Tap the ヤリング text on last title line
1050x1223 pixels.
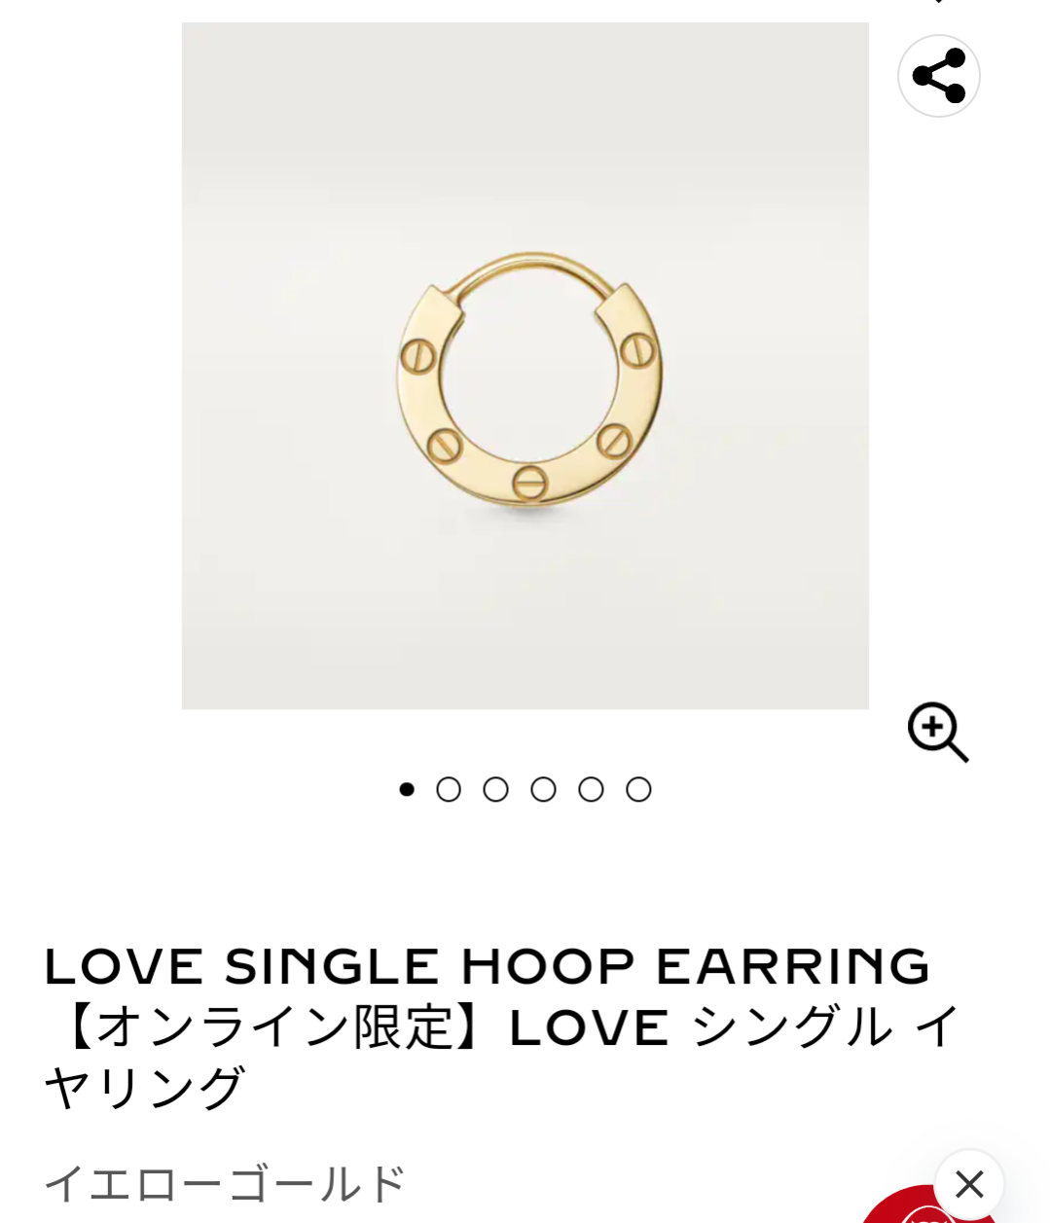pyautogui.click(x=144, y=1088)
